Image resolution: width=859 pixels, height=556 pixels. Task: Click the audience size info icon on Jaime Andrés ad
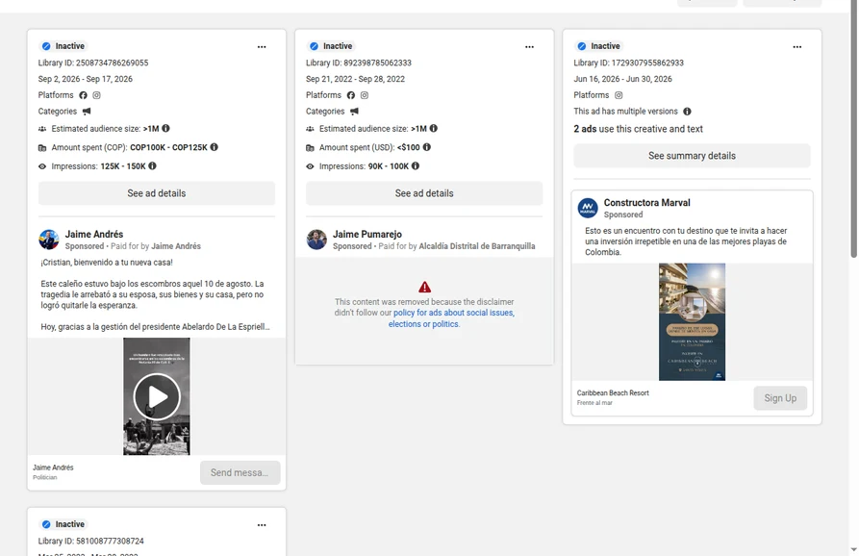click(165, 128)
